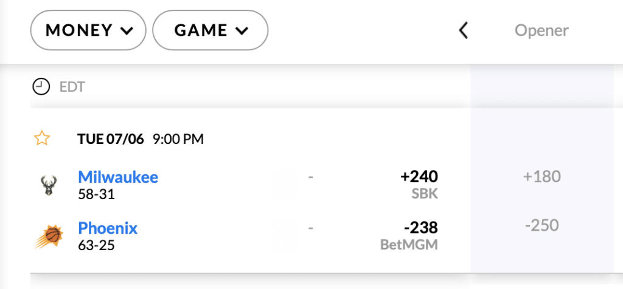The width and height of the screenshot is (623, 289).
Task: Go to previous sportsbook with left arrow
Action: point(463,30)
